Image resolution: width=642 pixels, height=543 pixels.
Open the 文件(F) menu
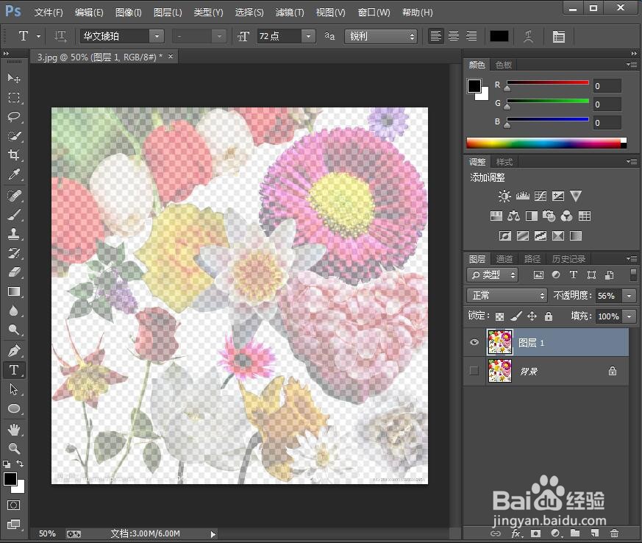[x=49, y=13]
